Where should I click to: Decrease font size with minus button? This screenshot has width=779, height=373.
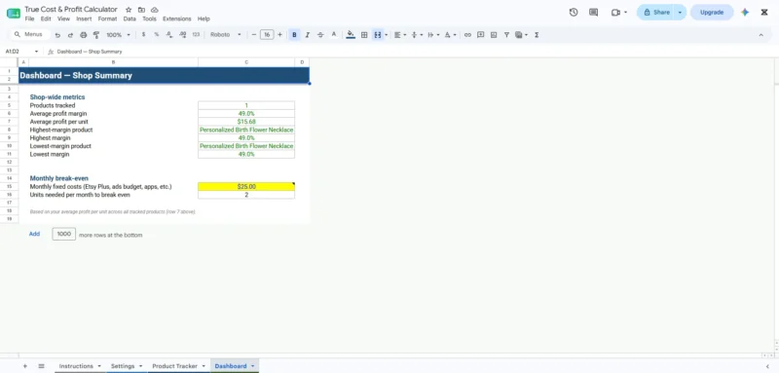tap(254, 35)
